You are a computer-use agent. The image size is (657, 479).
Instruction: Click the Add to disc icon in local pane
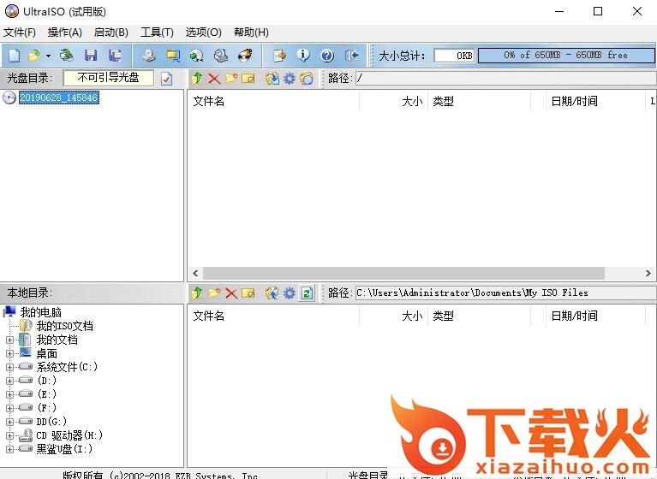tap(272, 293)
